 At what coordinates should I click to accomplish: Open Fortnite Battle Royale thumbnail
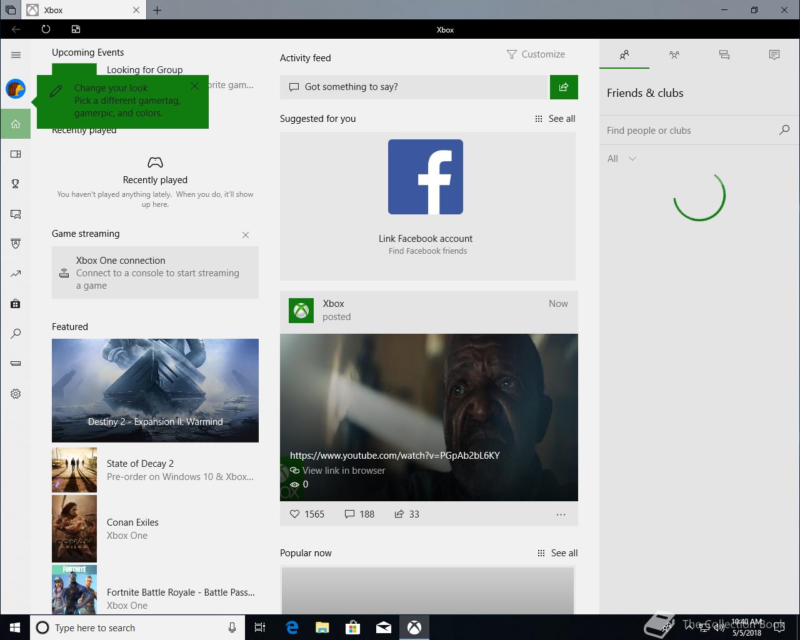pyautogui.click(x=74, y=589)
